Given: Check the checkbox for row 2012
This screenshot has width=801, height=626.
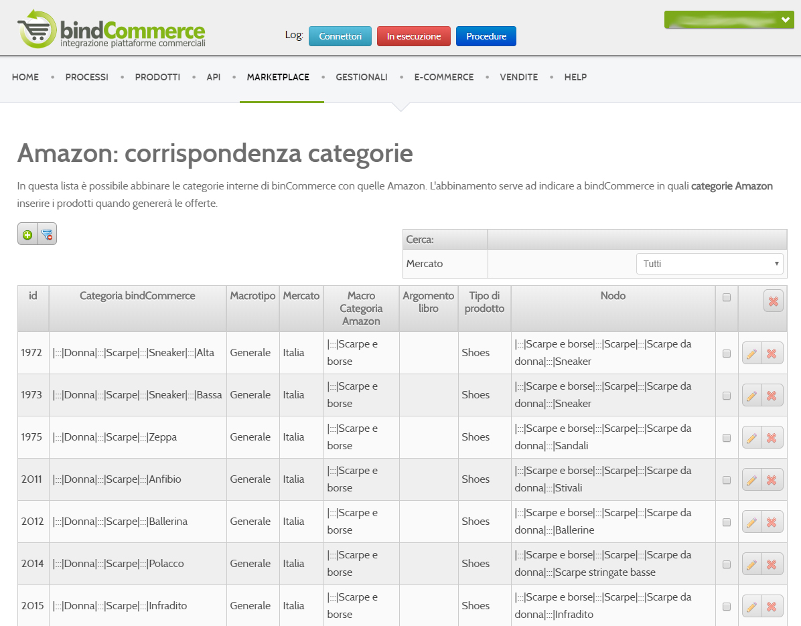Looking at the screenshot, I should click(727, 522).
